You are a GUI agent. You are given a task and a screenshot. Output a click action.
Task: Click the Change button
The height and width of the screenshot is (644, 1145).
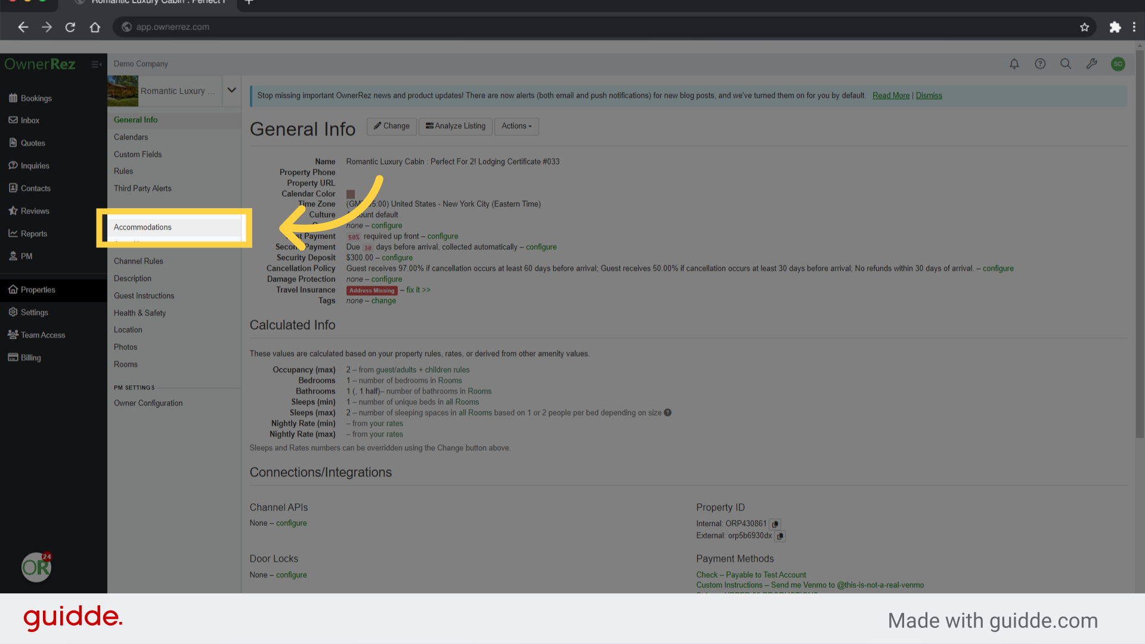(x=391, y=126)
